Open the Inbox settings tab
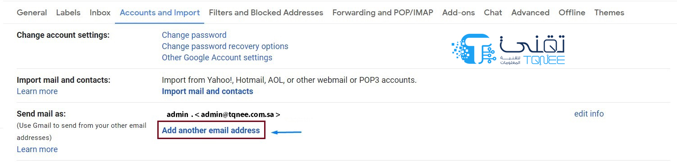This screenshot has height=162, width=677. tap(100, 13)
